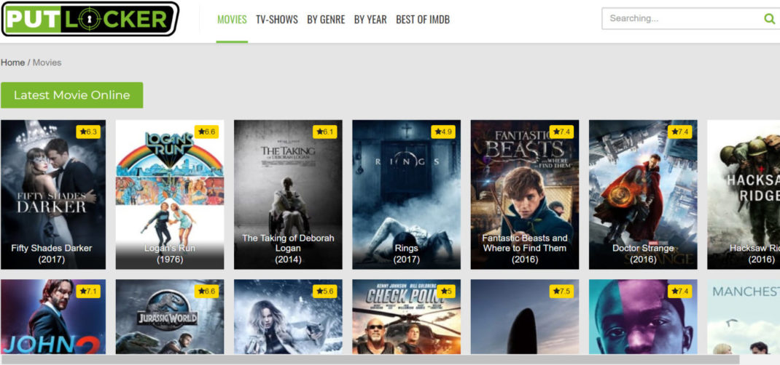The image size is (780, 365).
Task: Click the Putlocker logo
Action: pyautogui.click(x=90, y=19)
